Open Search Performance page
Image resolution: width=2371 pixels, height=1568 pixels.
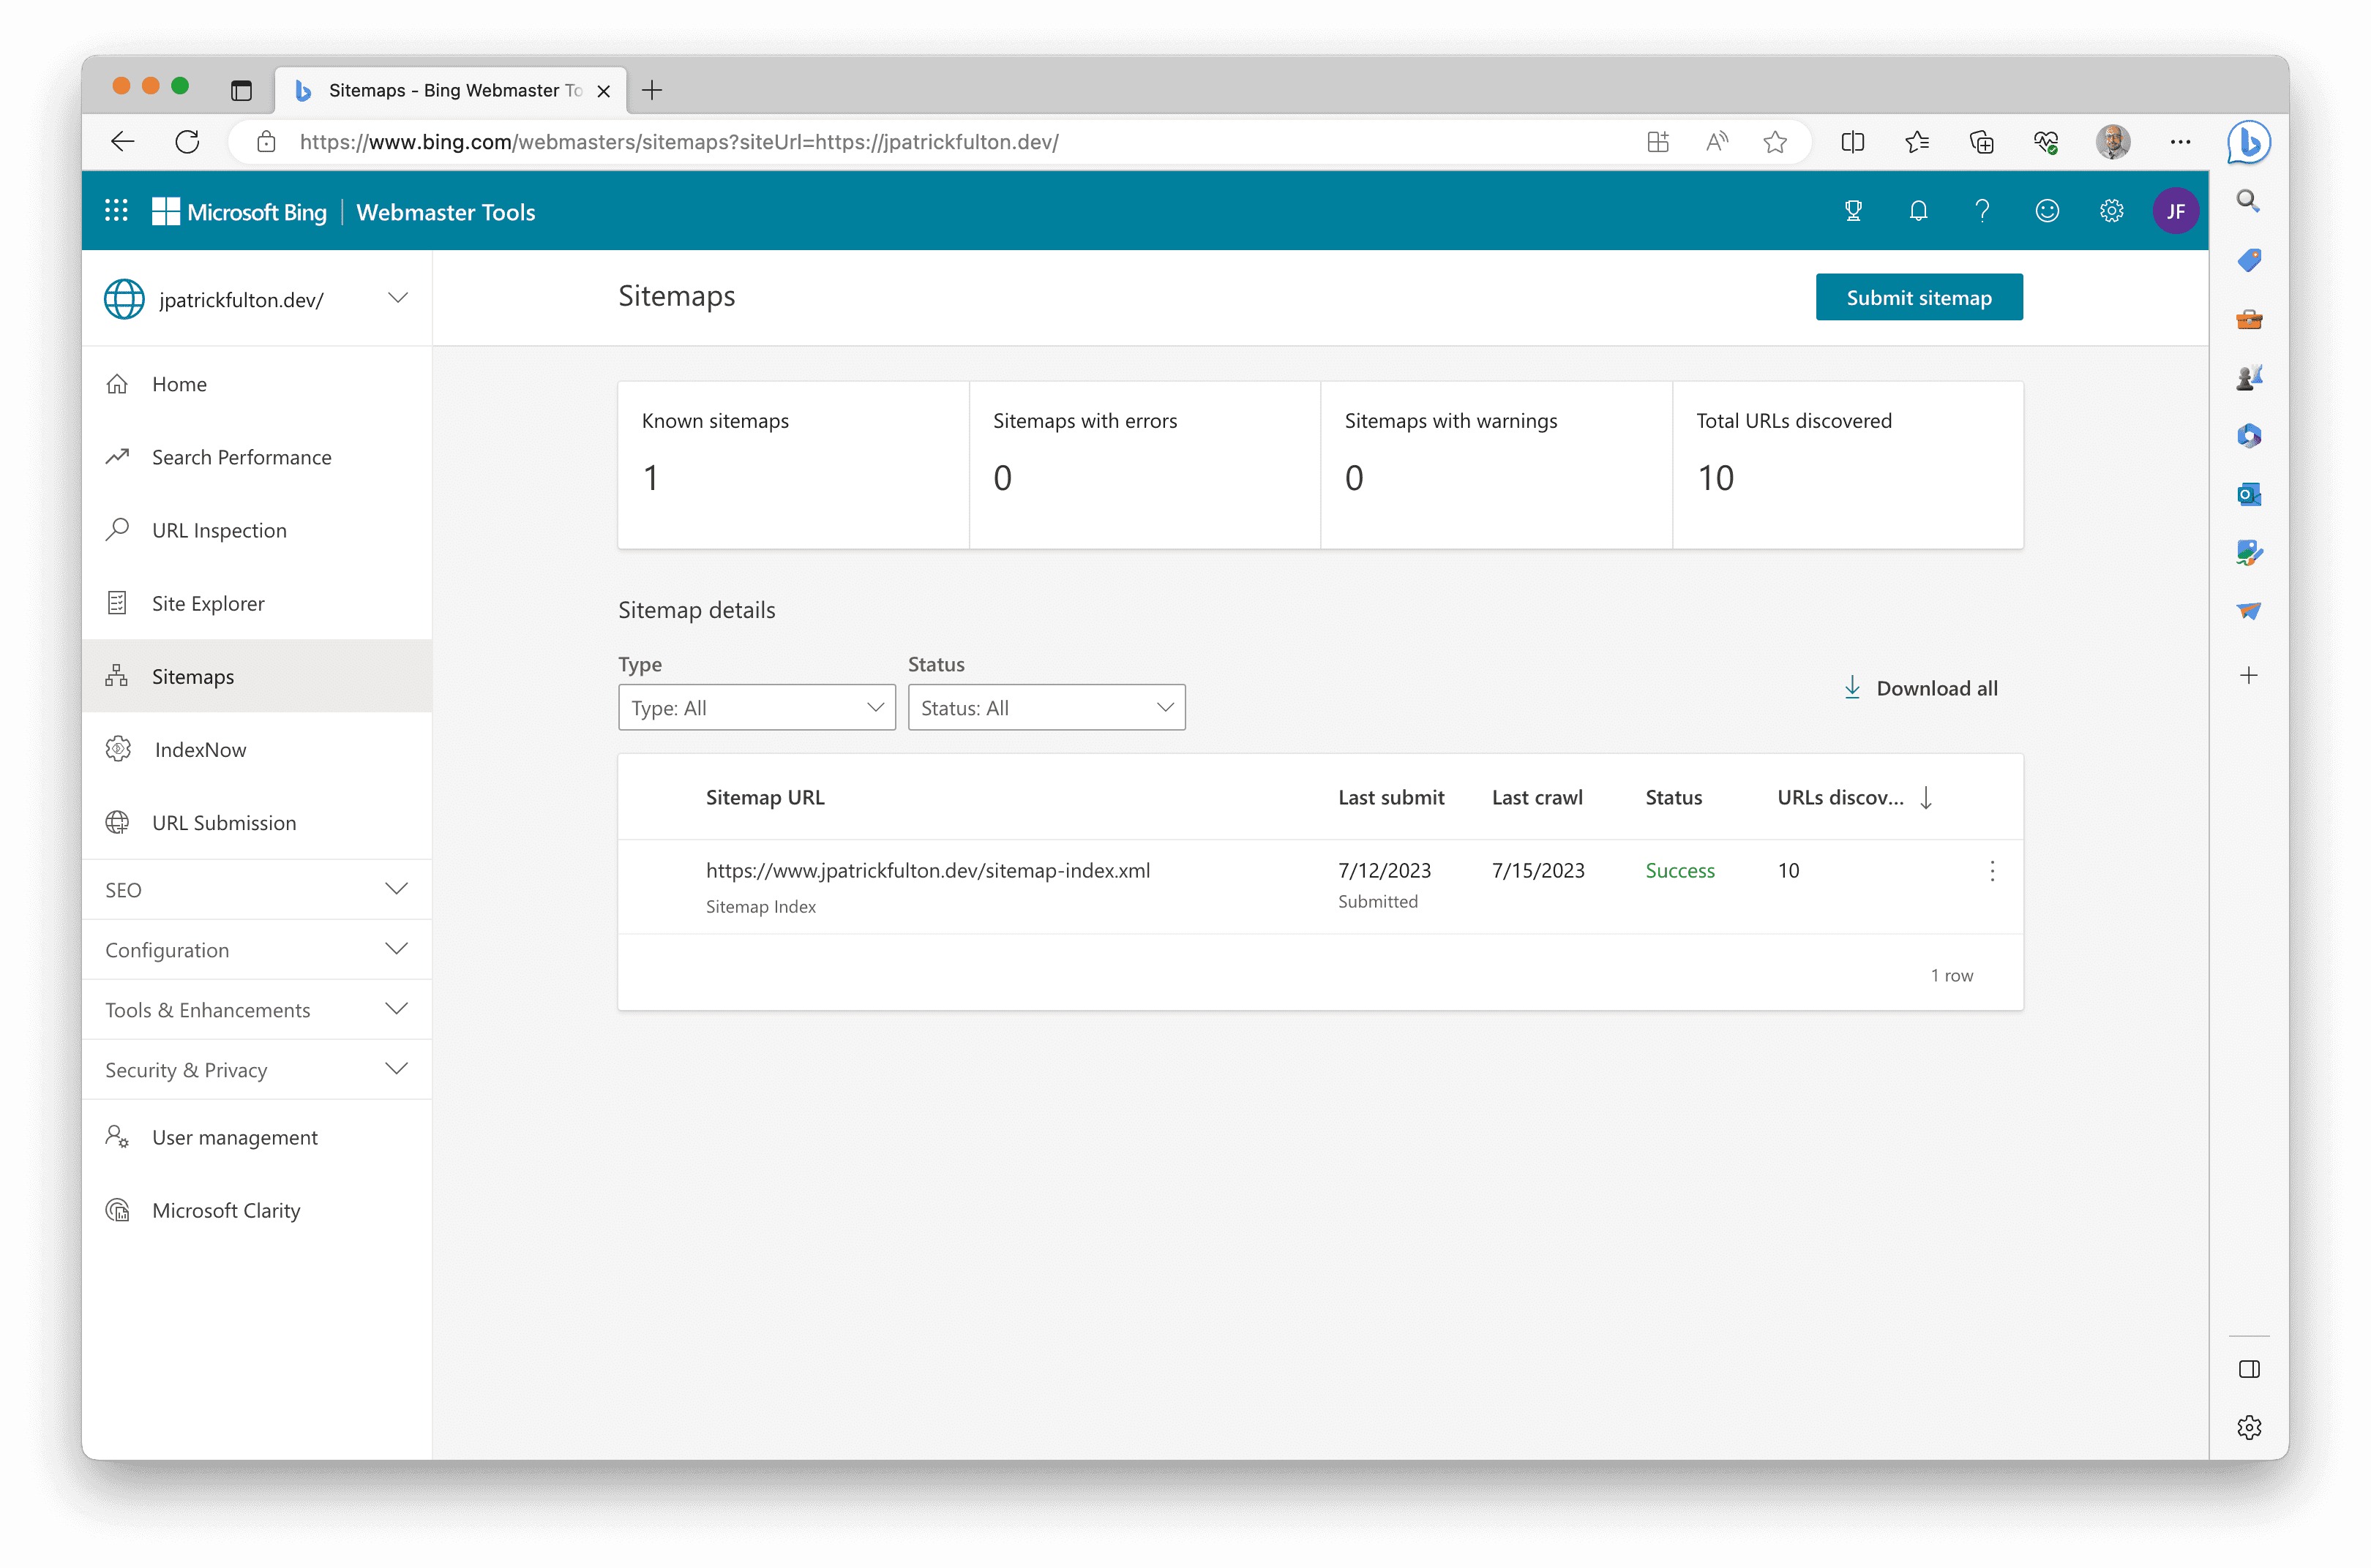257,457
